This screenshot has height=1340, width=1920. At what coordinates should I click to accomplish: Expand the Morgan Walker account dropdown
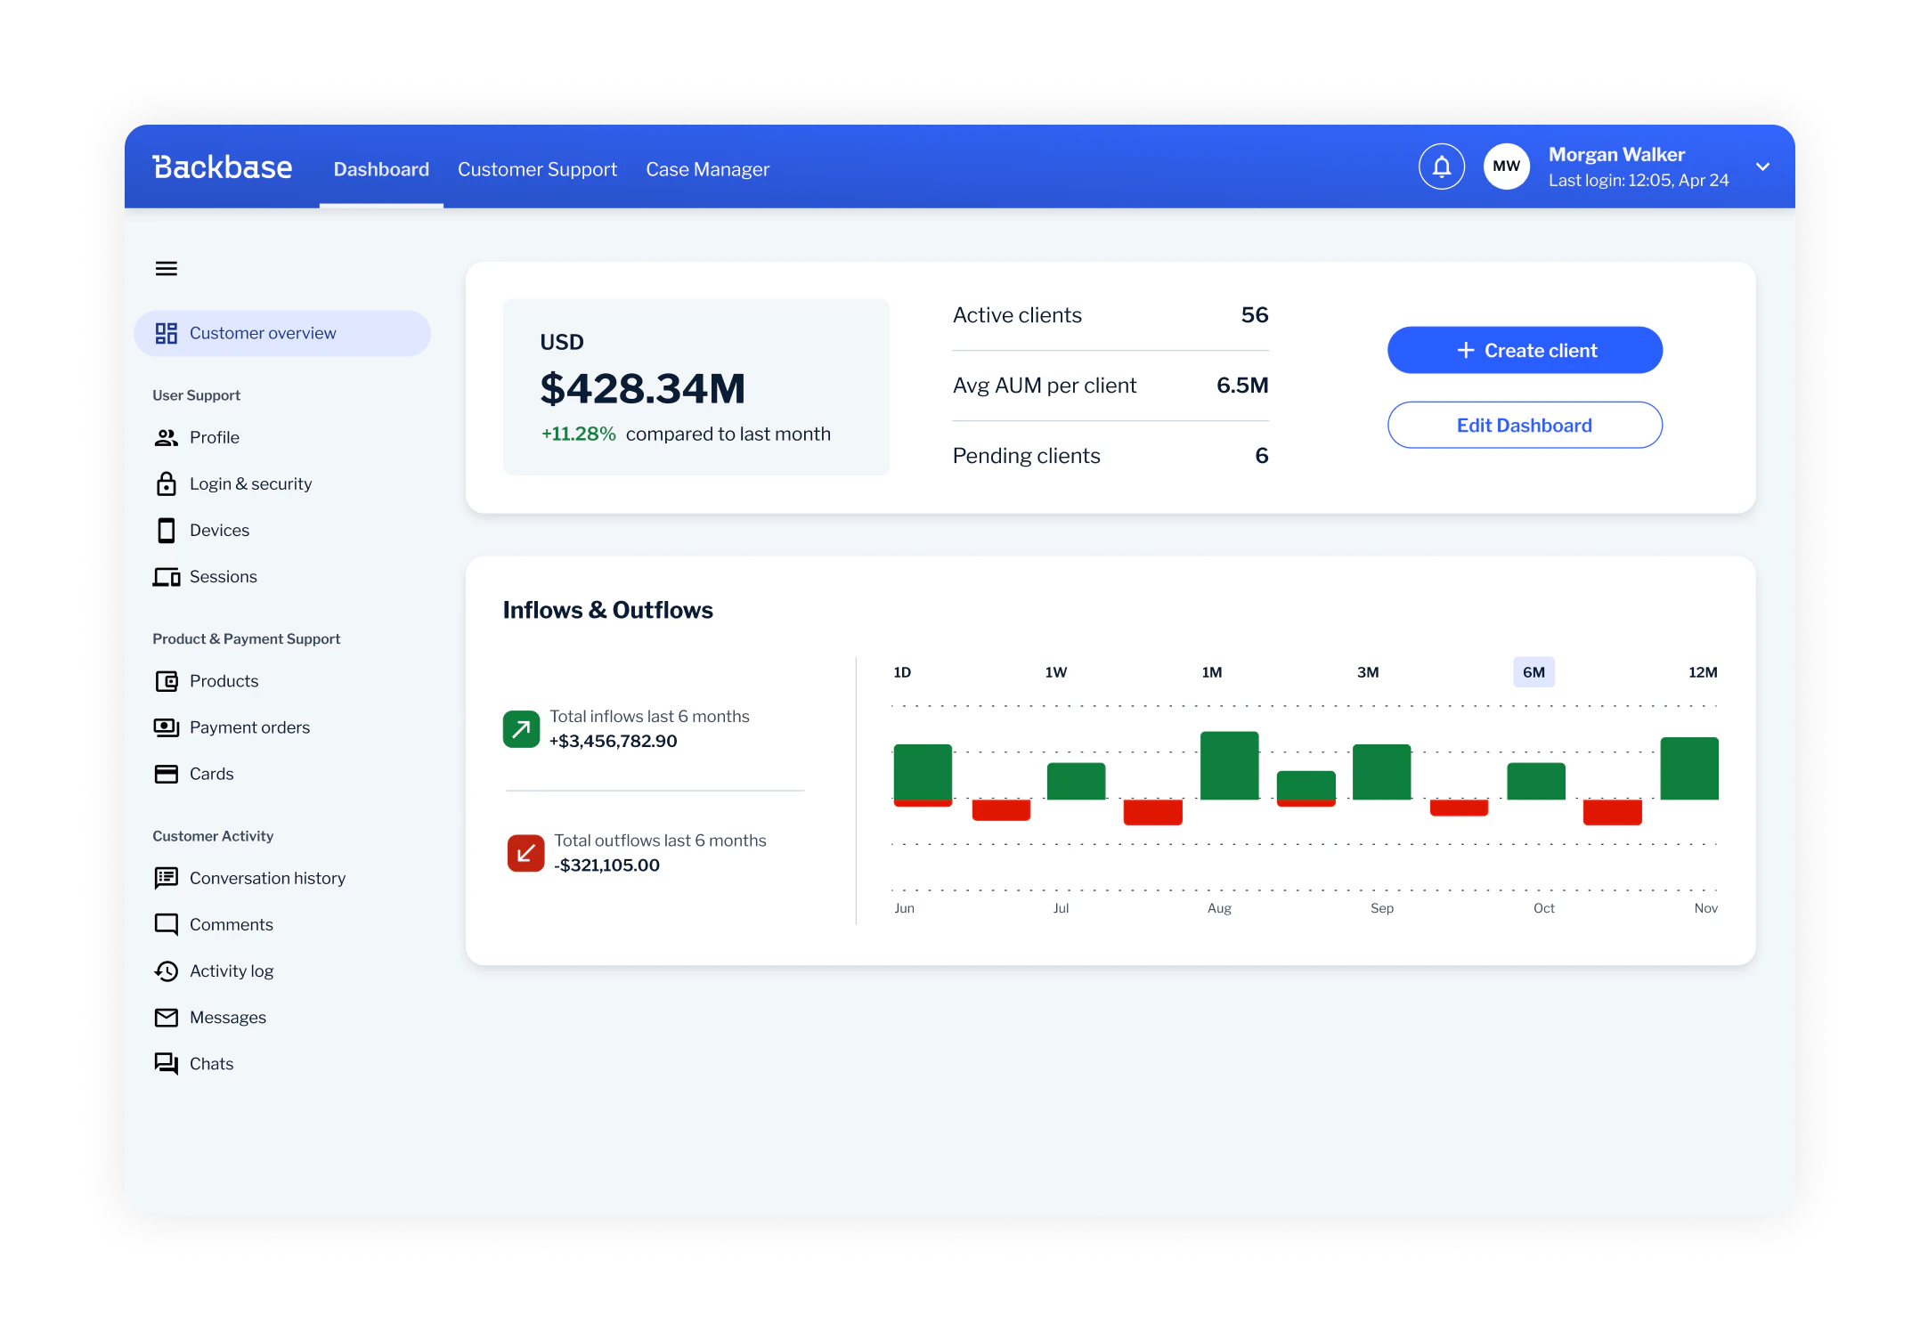click(1762, 166)
